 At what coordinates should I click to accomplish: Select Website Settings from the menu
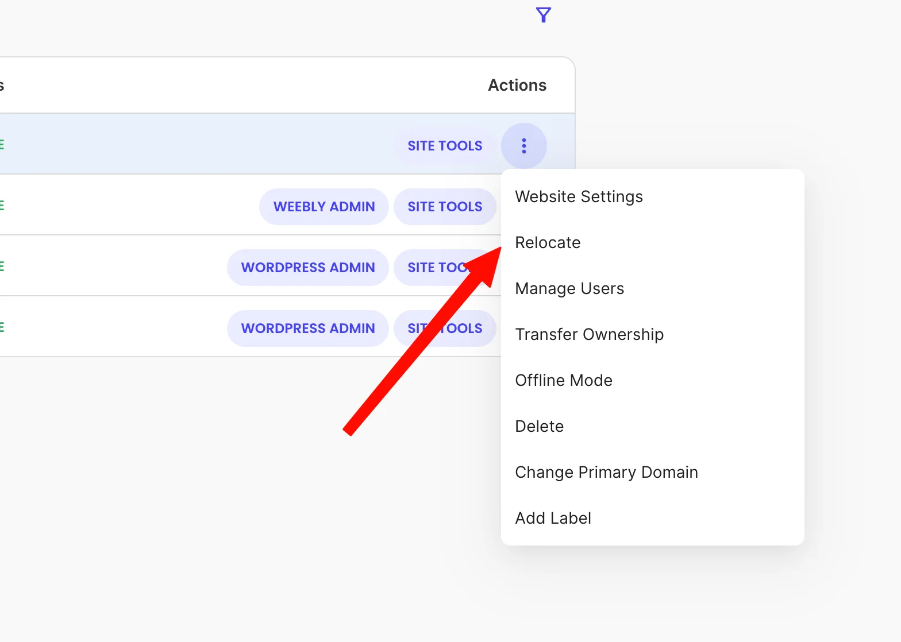[652, 196]
